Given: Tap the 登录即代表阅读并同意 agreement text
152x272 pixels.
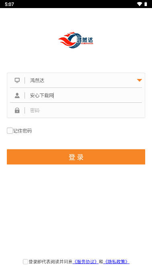Looking at the screenshot, I should tap(51, 262).
